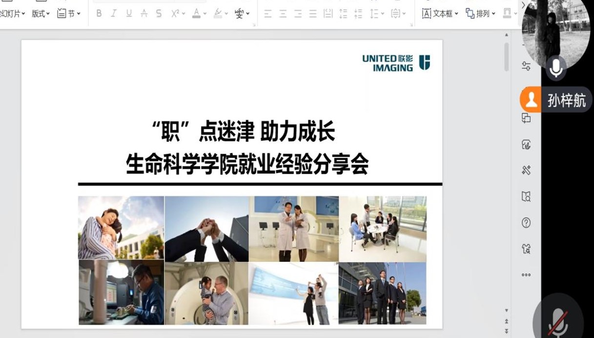This screenshot has height=338, width=594.
Task: Click the sidebar find/search book icon
Action: pyautogui.click(x=526, y=197)
